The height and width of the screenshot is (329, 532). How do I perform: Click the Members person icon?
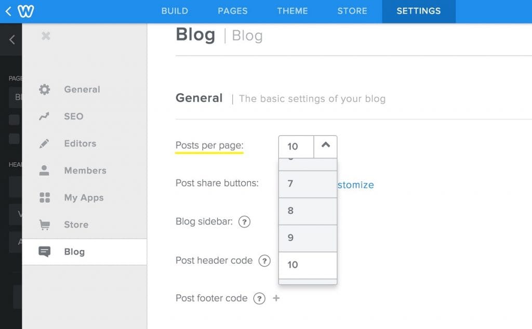point(44,170)
